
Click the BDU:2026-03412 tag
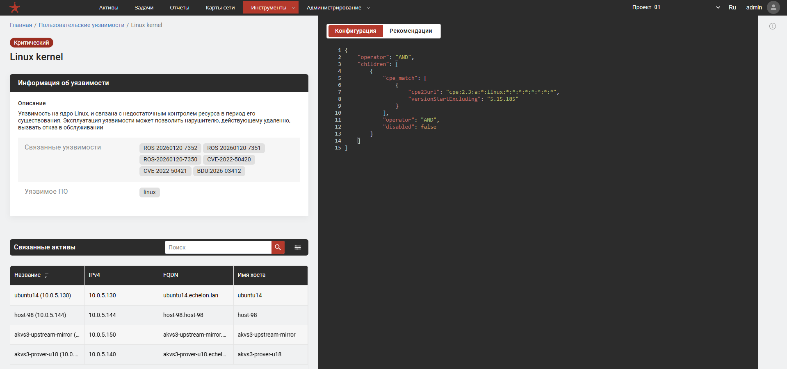point(219,171)
